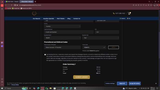Open Cookies Settings button

click(x=110, y=83)
